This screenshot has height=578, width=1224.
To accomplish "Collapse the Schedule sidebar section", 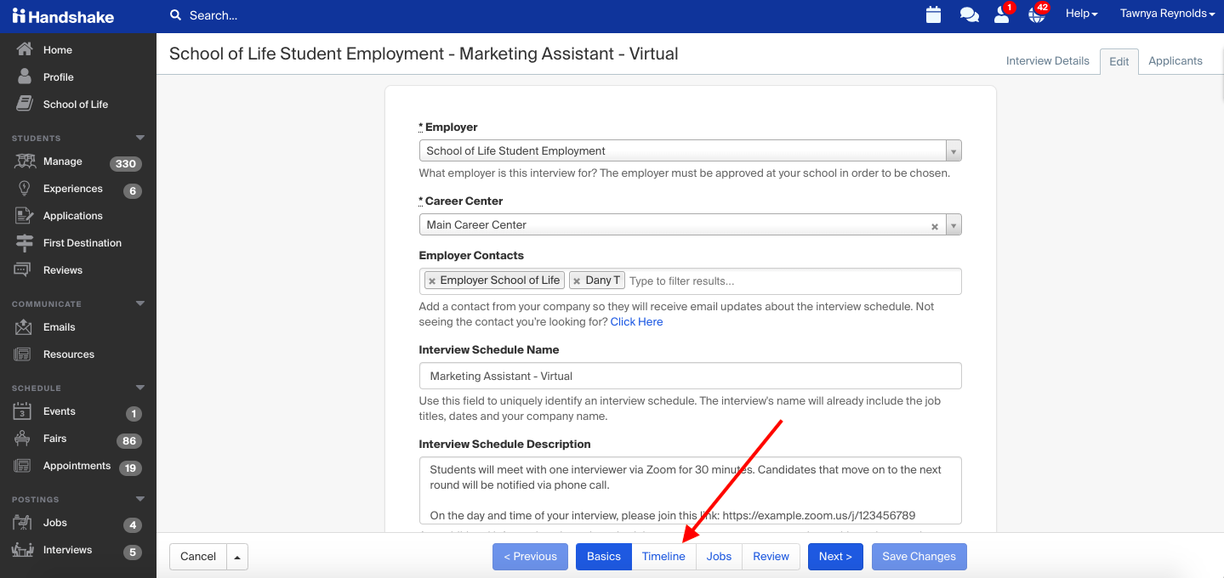I will click(x=140, y=388).
